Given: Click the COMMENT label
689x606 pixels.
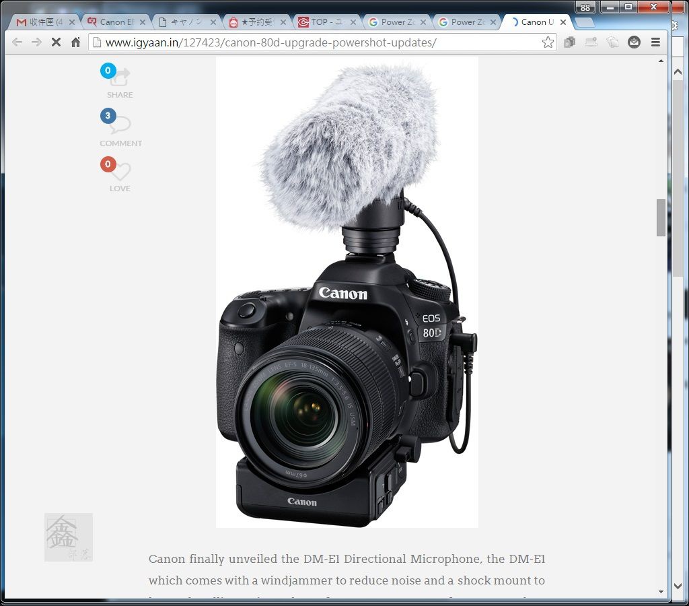Looking at the screenshot, I should pos(120,143).
